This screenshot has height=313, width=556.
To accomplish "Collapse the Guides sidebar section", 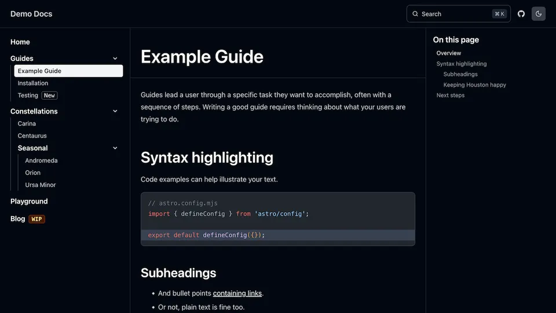I will pos(115,59).
